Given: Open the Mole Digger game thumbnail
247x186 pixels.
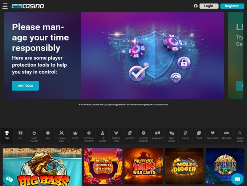Looking at the screenshot, I should [x=184, y=166].
